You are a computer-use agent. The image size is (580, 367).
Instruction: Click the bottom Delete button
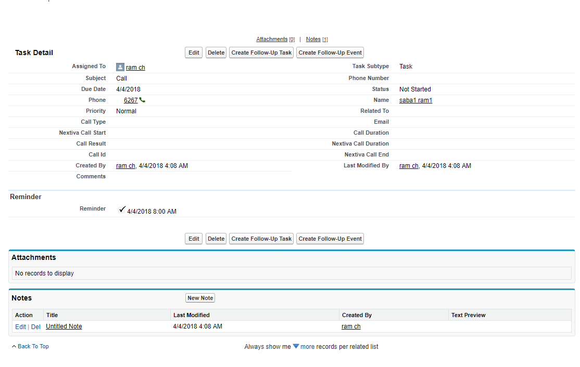point(216,239)
